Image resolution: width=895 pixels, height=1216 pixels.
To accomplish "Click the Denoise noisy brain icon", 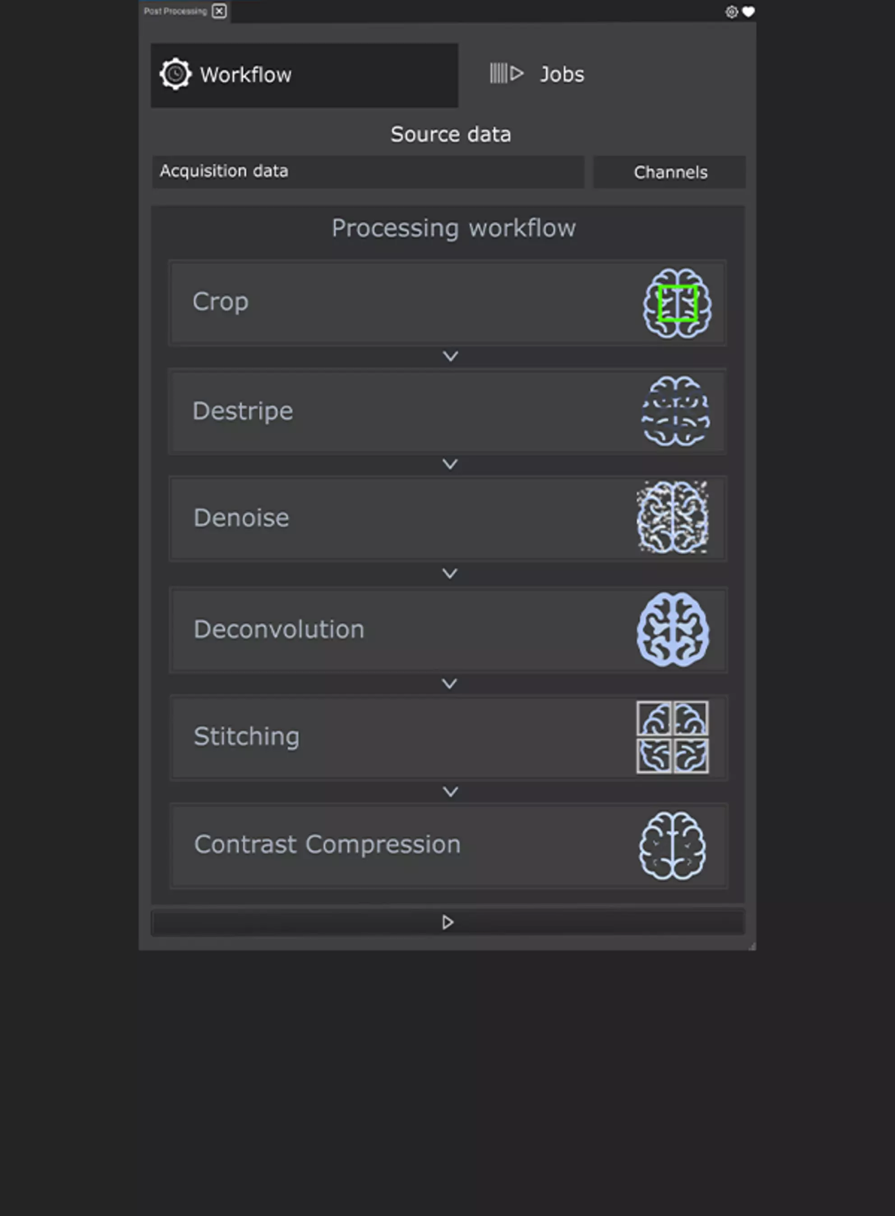I will (672, 518).
